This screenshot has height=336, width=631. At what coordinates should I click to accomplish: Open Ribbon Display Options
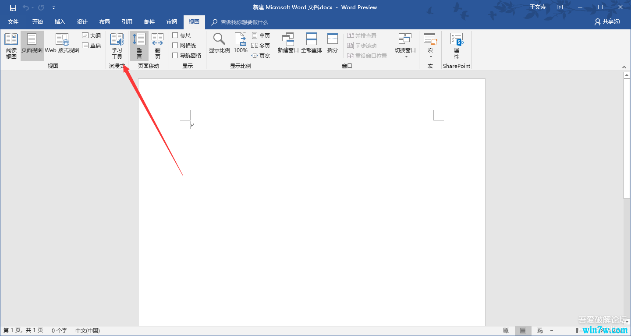coord(560,7)
